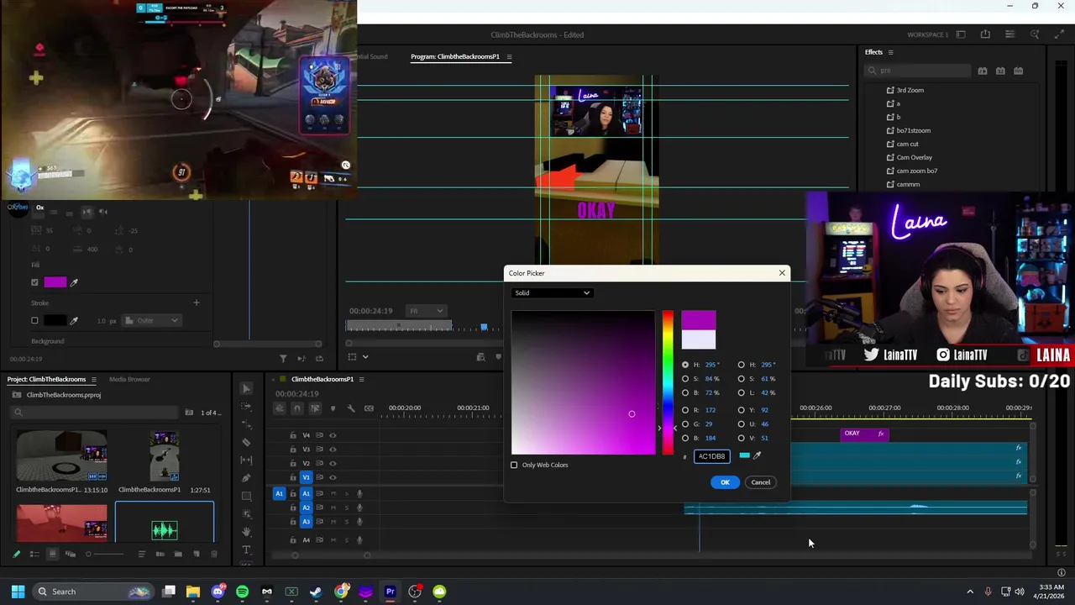Switch Project panel to icon view
The width and height of the screenshot is (1075, 605).
point(52,554)
